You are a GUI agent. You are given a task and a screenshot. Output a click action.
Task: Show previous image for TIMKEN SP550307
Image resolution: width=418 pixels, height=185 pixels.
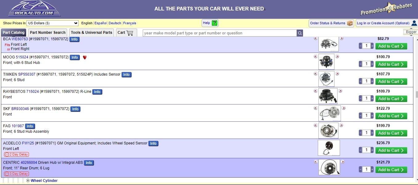tap(315, 73)
